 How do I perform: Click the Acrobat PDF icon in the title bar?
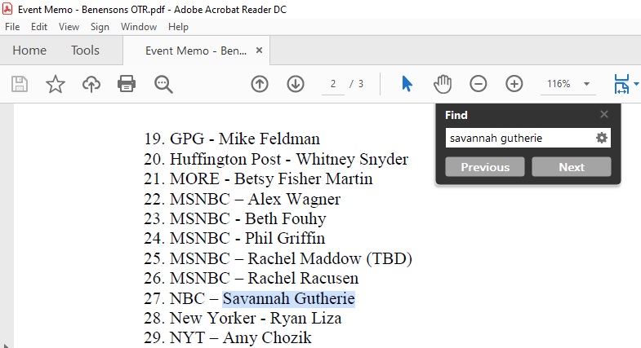pos(7,9)
